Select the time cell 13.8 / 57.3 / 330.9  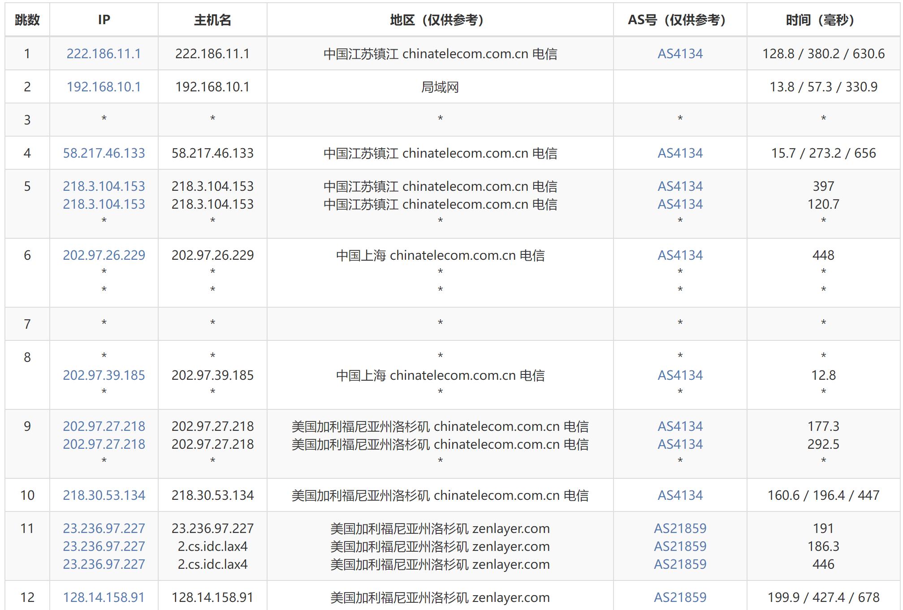pos(823,87)
